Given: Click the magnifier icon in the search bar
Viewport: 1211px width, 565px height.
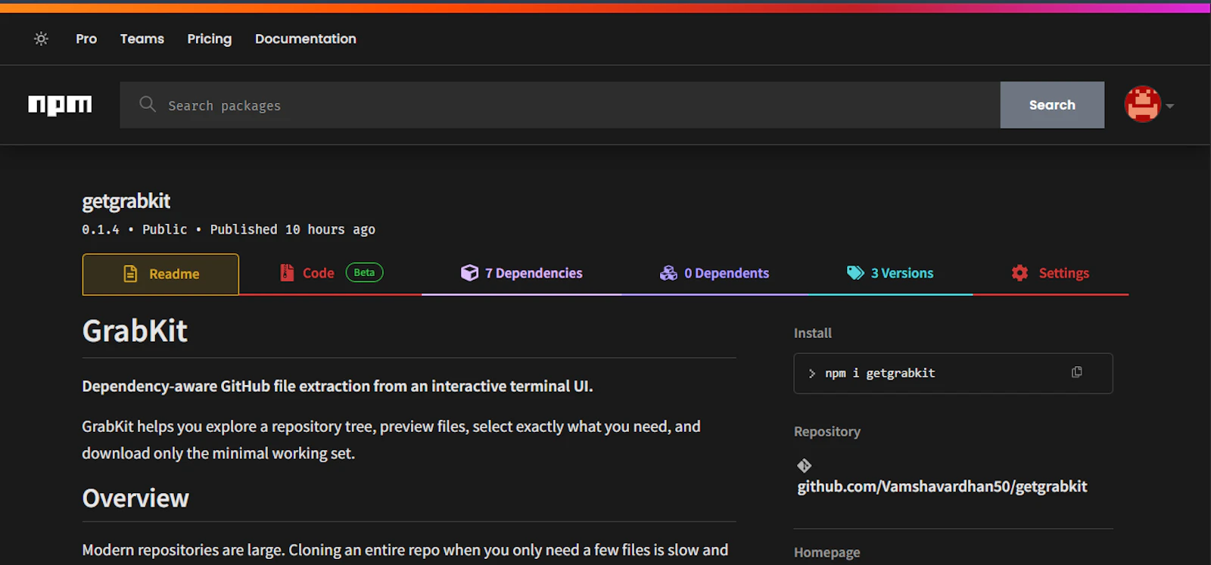Looking at the screenshot, I should pos(148,104).
